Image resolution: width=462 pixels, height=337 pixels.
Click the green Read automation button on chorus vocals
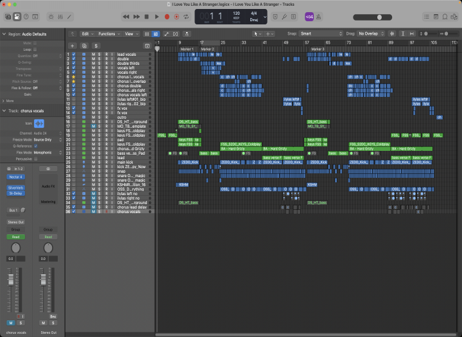point(15,236)
